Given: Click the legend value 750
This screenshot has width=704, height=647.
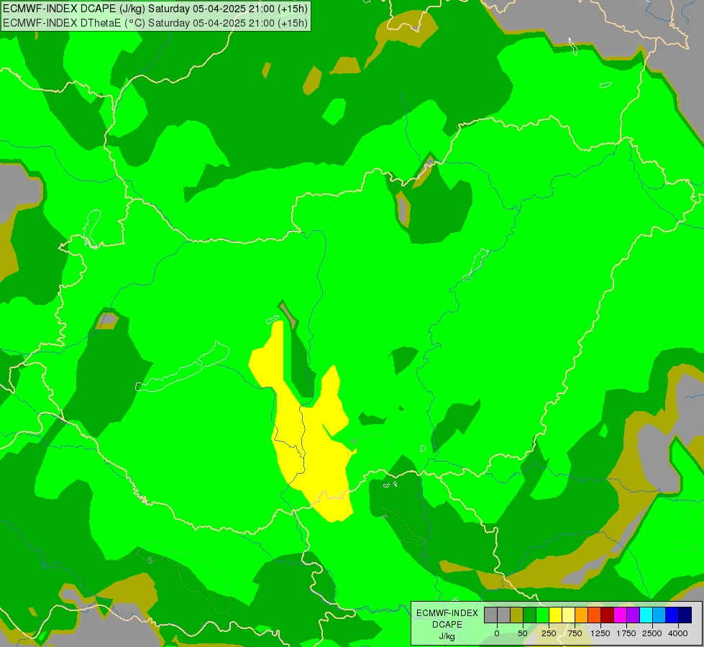Looking at the screenshot, I should 575,633.
